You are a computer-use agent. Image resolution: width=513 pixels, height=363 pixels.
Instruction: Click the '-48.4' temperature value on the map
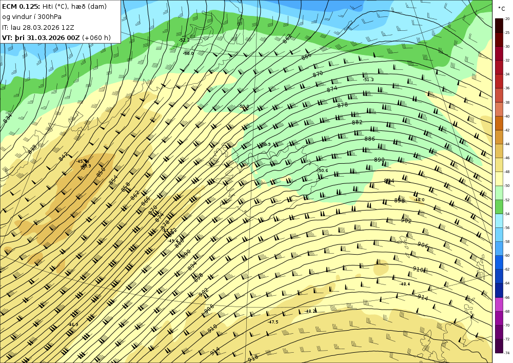405,284
